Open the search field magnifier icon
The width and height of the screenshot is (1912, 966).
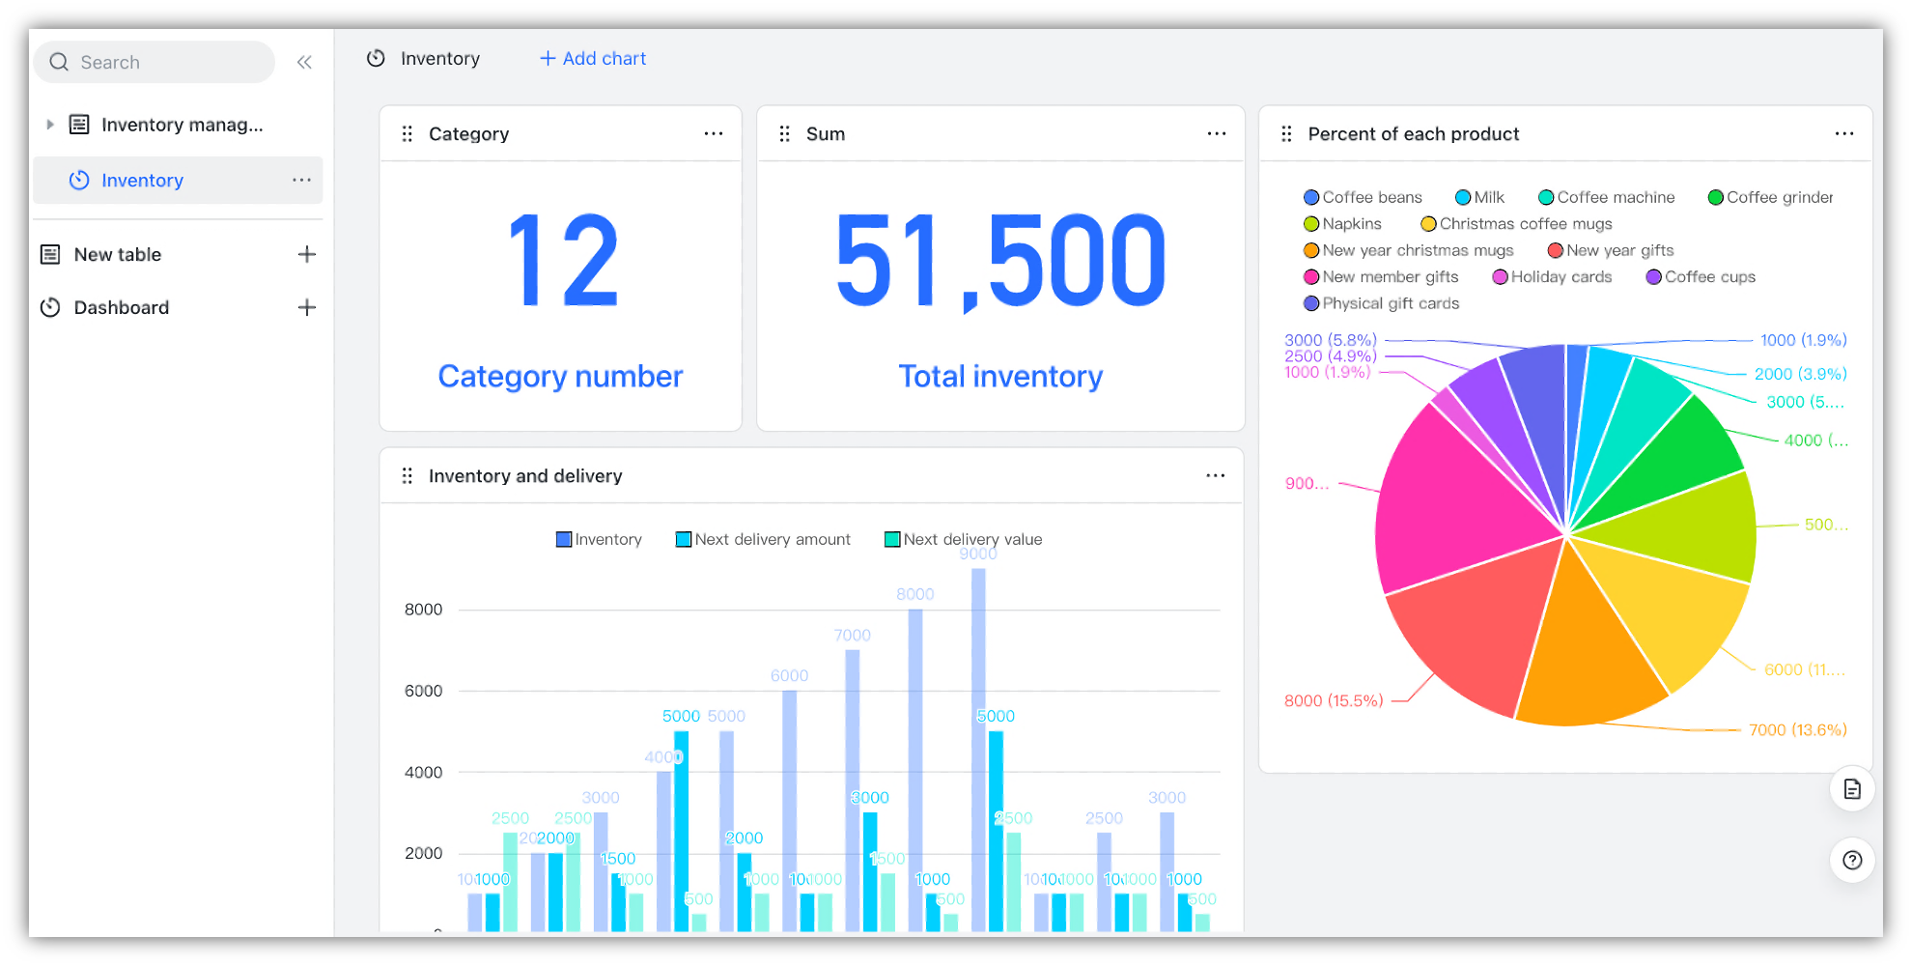point(59,62)
